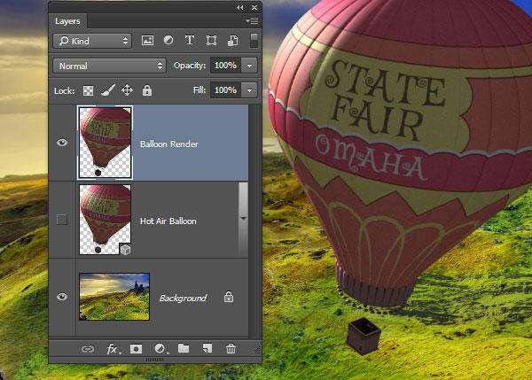Create a new layer

(207, 348)
